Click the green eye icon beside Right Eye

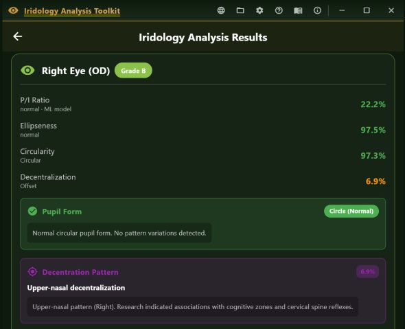click(x=27, y=70)
